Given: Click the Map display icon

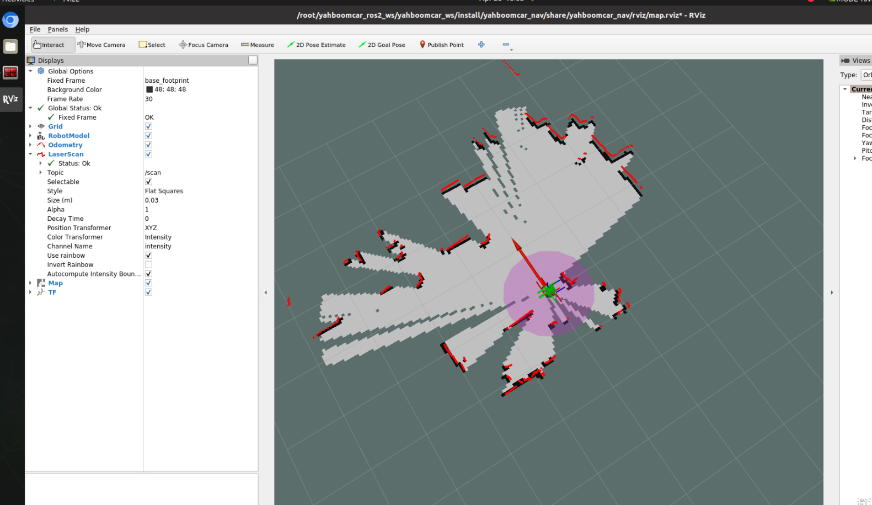Looking at the screenshot, I should pyautogui.click(x=41, y=283).
